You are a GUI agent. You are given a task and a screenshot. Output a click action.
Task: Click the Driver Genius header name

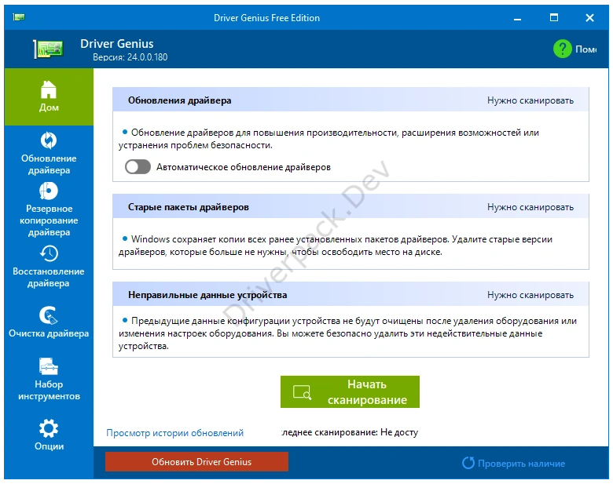pyautogui.click(x=117, y=44)
